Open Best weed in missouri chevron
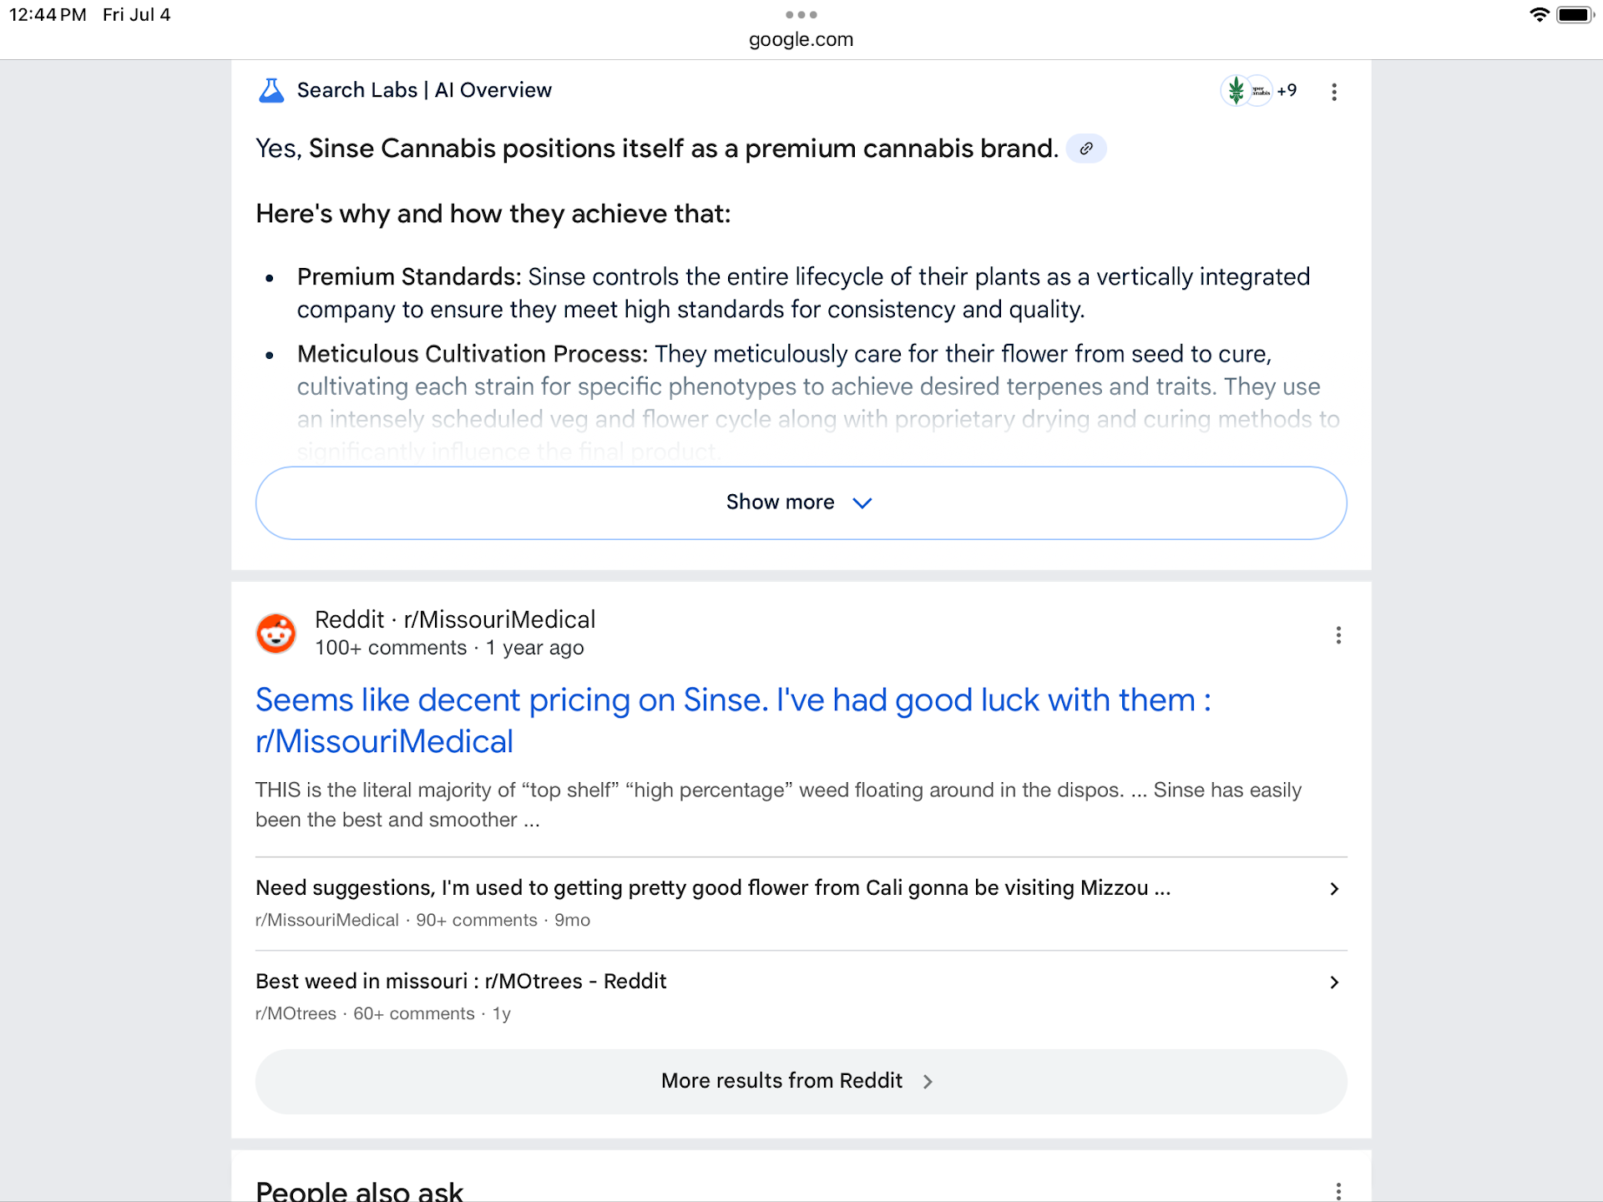Screen dimensions: 1603x1202 click(x=1334, y=982)
